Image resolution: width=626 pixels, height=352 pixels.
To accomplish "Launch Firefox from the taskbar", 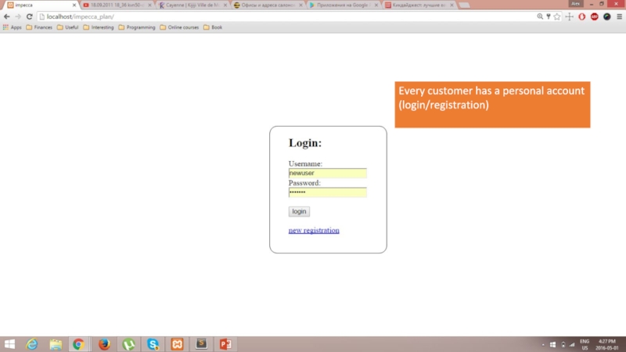I will pos(103,344).
